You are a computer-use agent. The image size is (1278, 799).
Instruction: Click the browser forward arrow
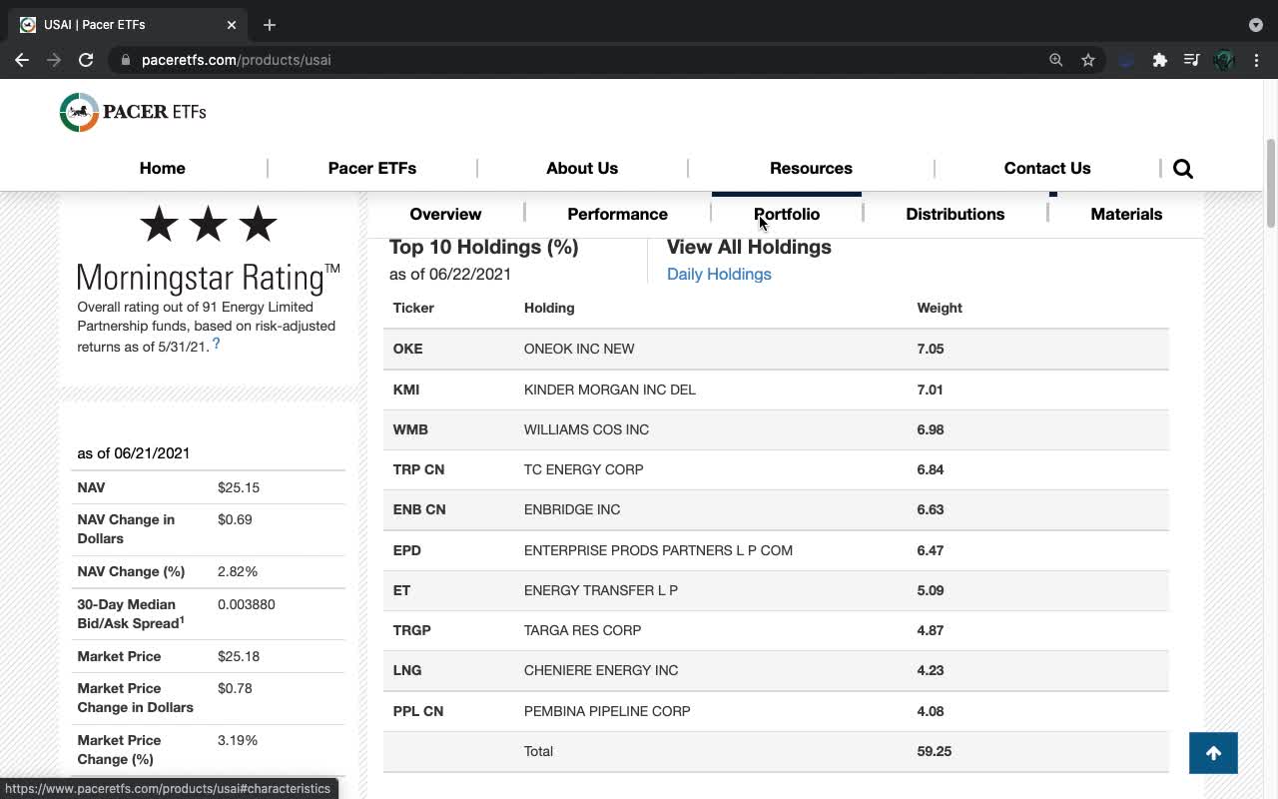coord(54,60)
